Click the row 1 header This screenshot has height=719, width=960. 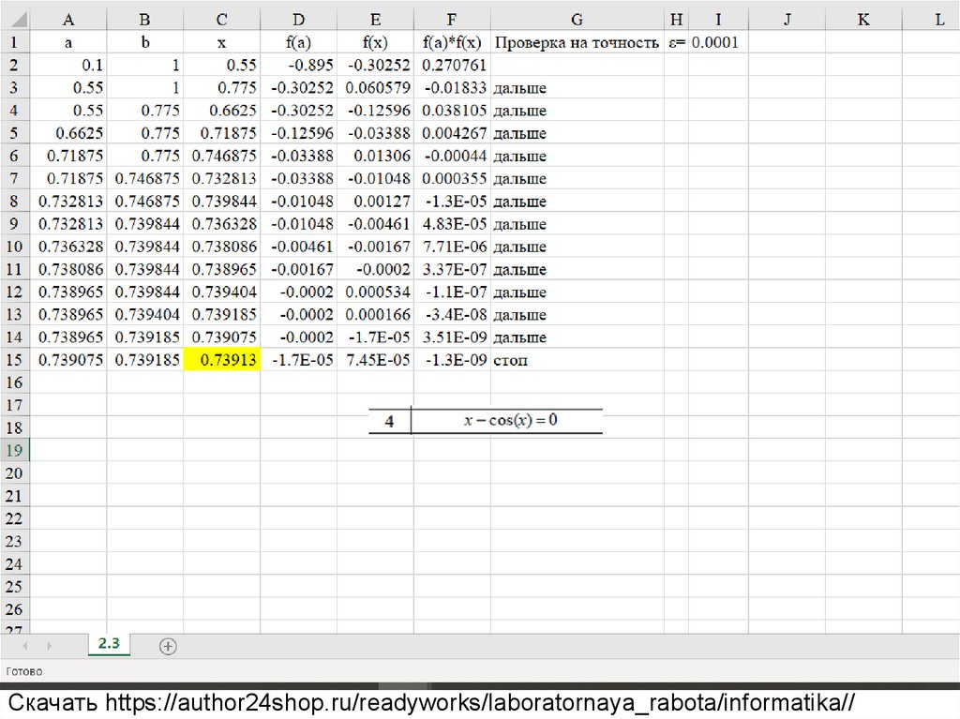(14, 42)
